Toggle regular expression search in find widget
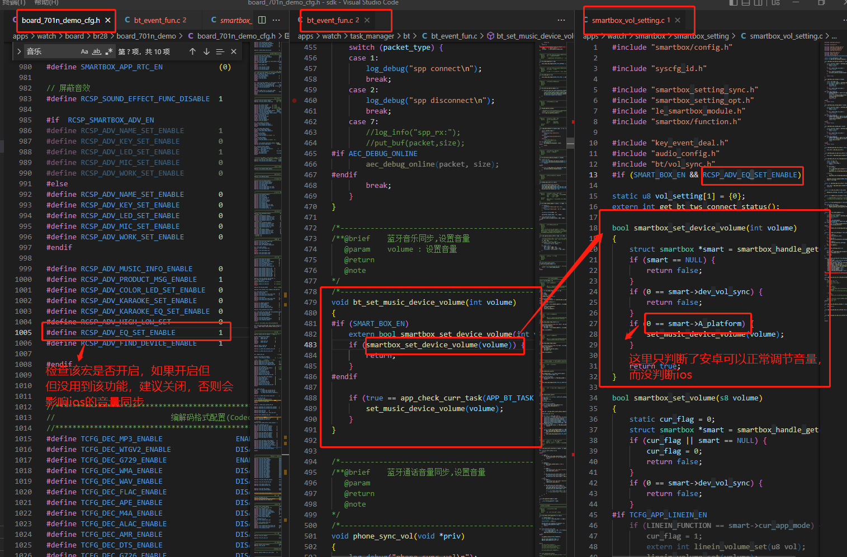 (x=109, y=51)
